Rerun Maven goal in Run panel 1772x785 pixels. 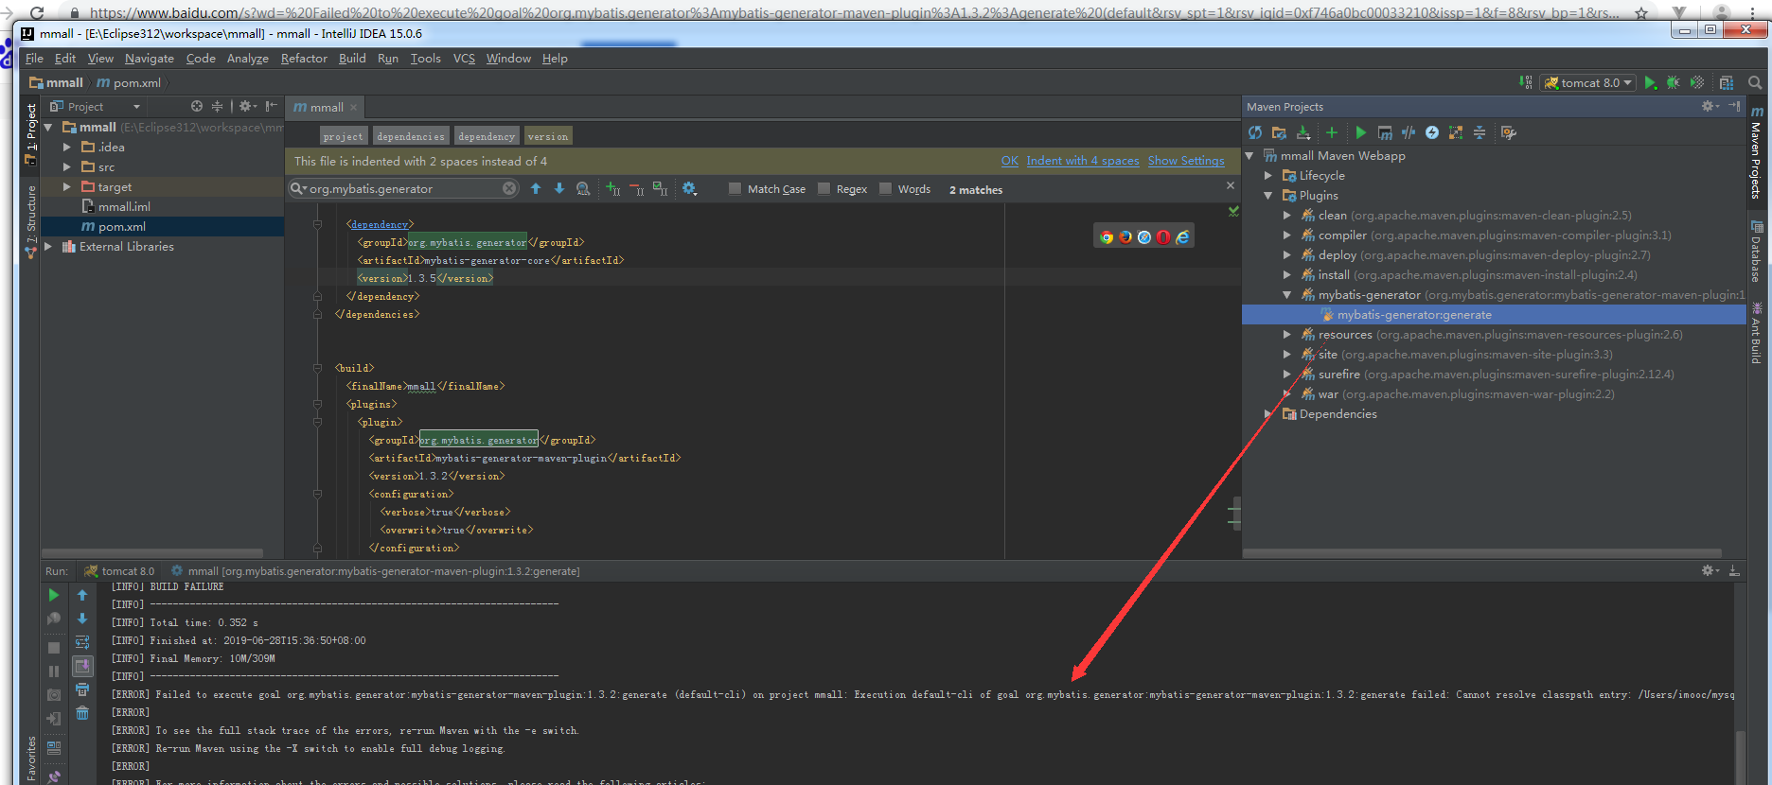[x=54, y=595]
